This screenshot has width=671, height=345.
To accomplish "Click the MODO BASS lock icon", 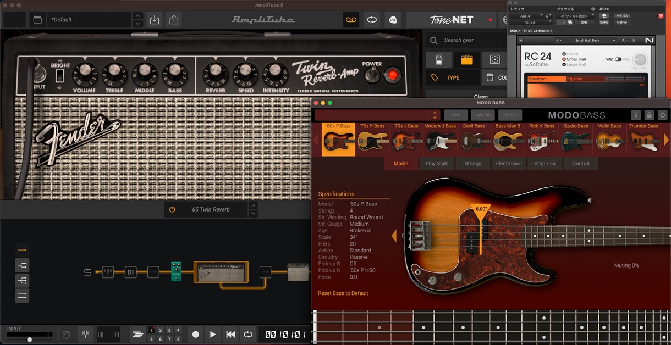I will point(649,115).
